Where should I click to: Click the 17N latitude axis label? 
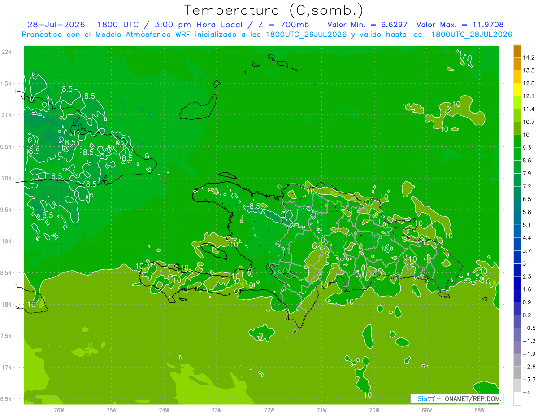7,368
